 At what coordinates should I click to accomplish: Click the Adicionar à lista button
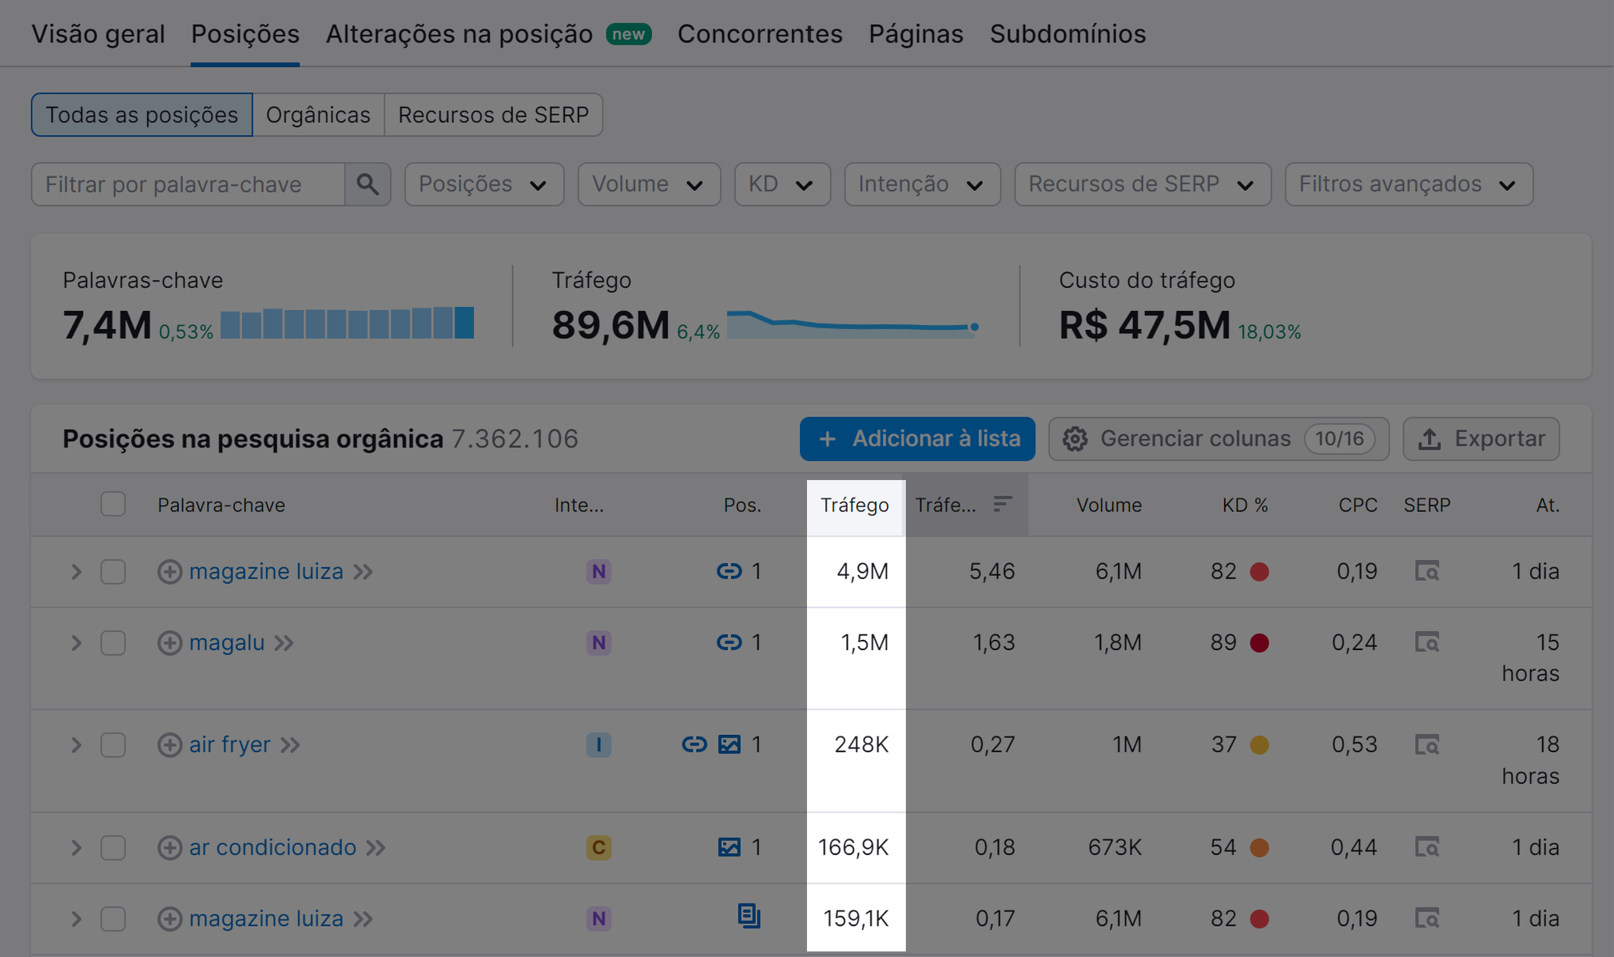pyautogui.click(x=917, y=439)
